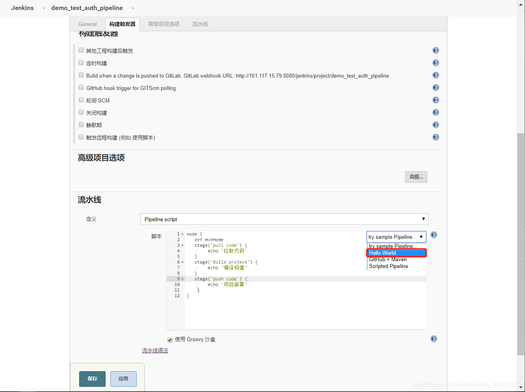Open help for GitLab webhook build trigger
Viewport: 525px width, 392px height.
[x=436, y=75]
